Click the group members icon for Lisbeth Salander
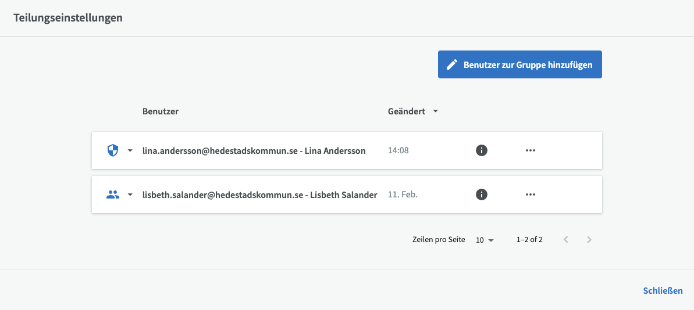The image size is (694, 310). click(x=113, y=195)
